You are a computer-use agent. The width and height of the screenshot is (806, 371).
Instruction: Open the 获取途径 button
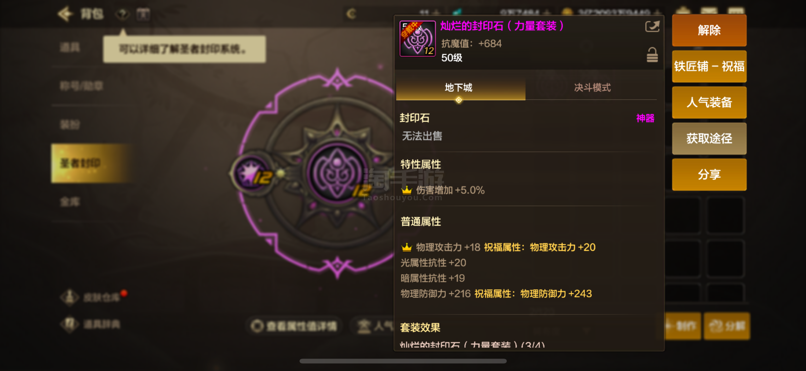click(709, 138)
